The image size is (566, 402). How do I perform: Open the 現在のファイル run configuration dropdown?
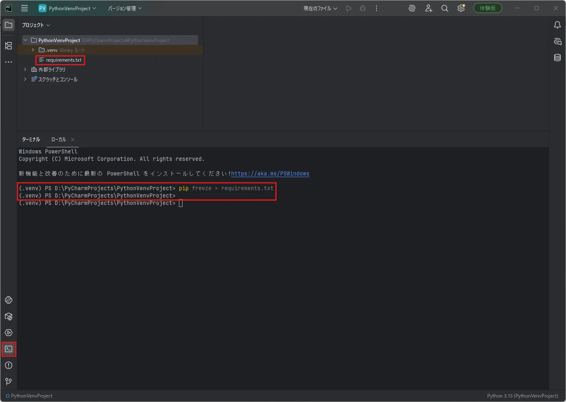coord(320,8)
